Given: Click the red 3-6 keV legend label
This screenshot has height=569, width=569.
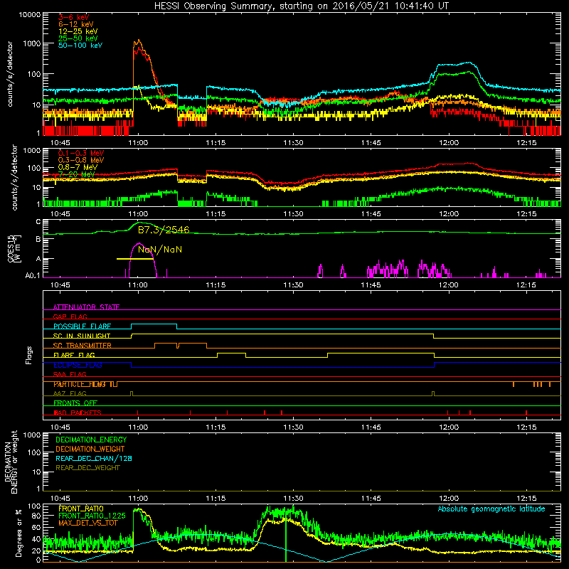Looking at the screenshot, I should (74, 17).
